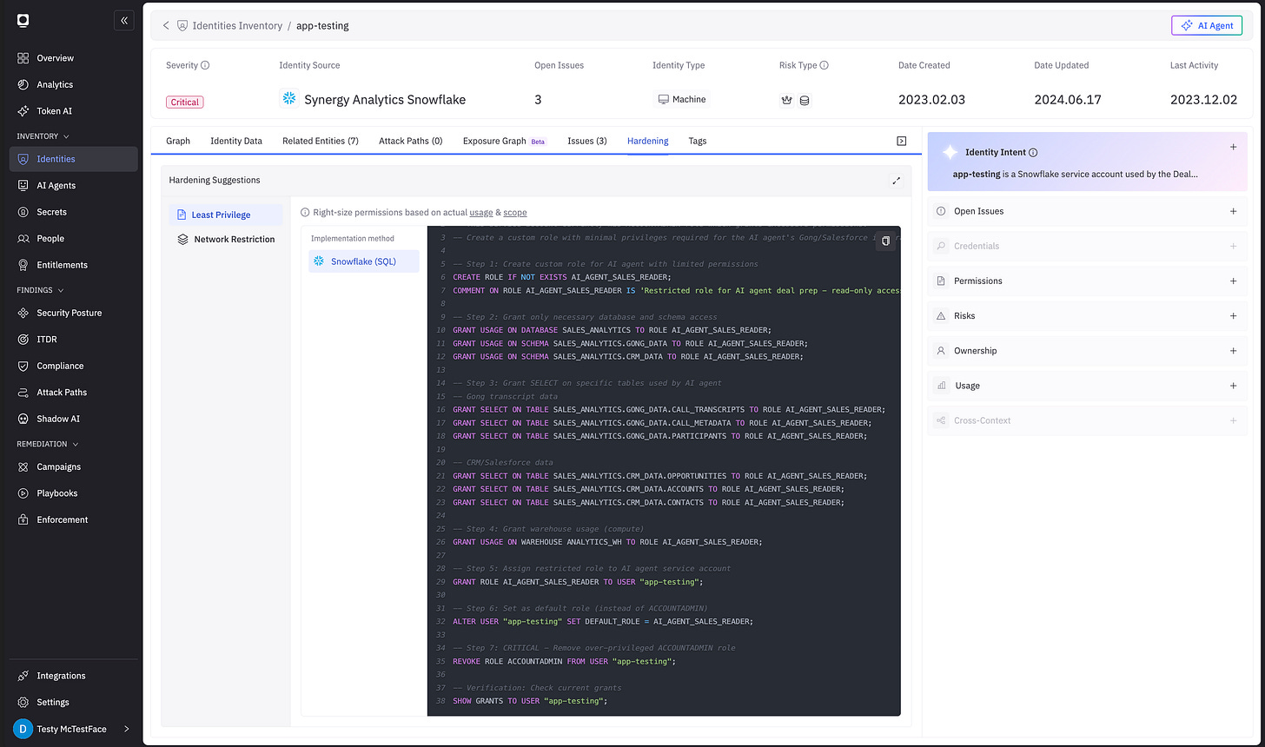1265x747 pixels.
Task: Switch to the Graph tab
Action: (x=178, y=141)
